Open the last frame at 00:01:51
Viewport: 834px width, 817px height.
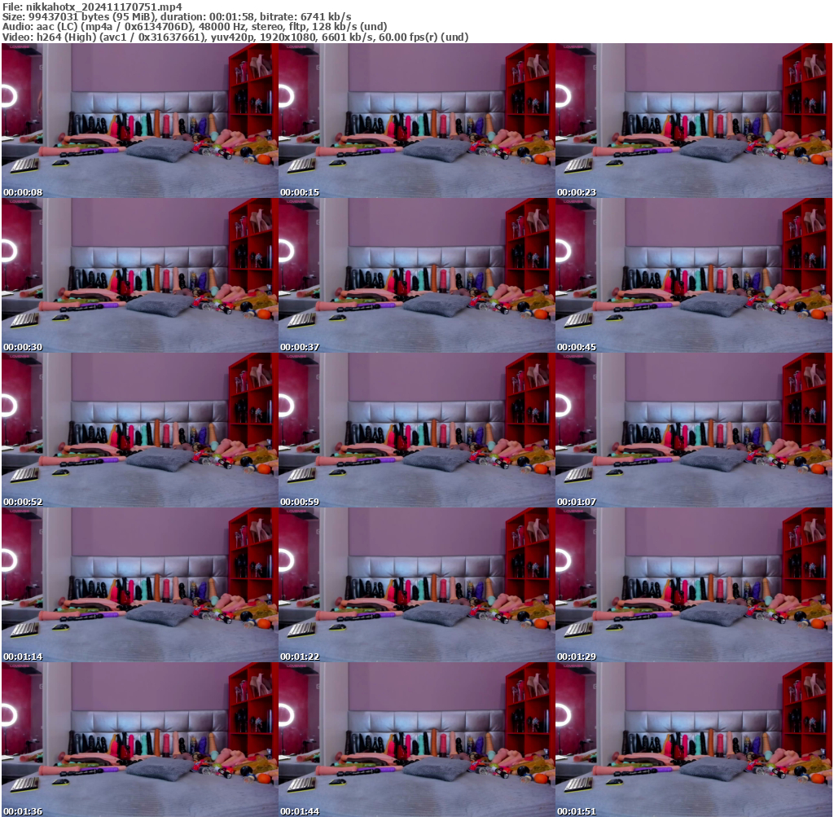pyautogui.click(x=693, y=740)
